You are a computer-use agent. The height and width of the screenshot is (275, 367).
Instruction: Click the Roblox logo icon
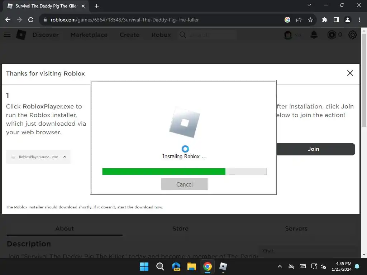[21, 35]
